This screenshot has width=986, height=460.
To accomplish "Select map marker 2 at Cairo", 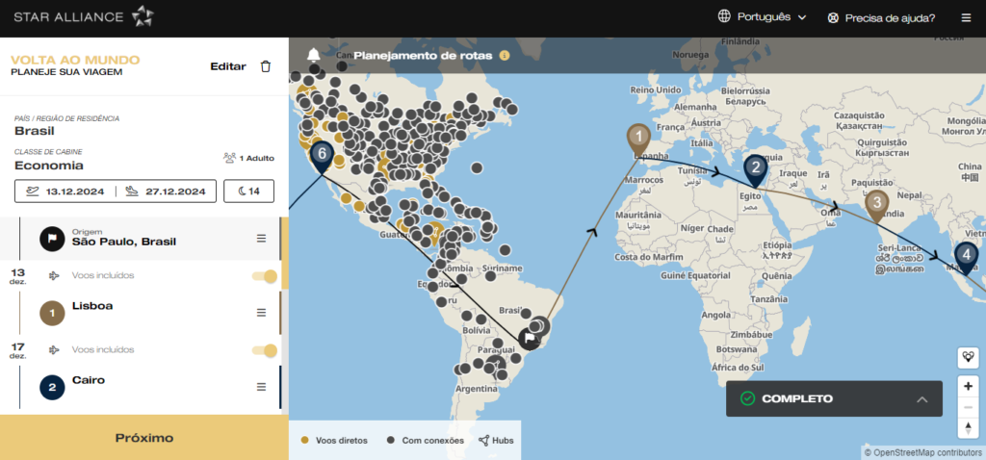I will (x=755, y=168).
